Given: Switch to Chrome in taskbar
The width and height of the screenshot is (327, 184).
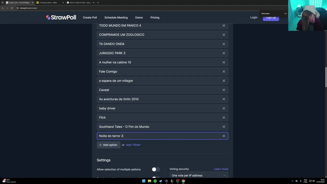Looking at the screenshot, I should (x=183, y=181).
